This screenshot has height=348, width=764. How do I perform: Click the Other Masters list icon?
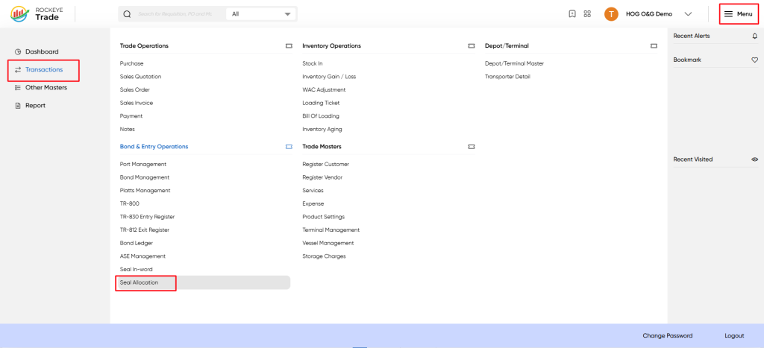click(x=18, y=88)
